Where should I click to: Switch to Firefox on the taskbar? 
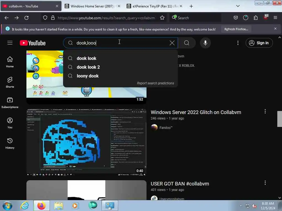pos(42,206)
